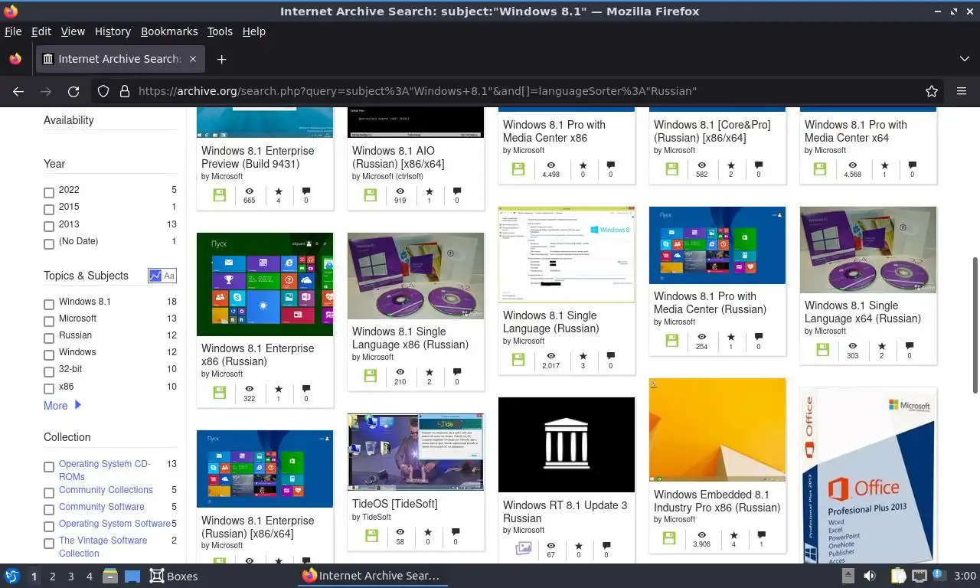Image resolution: width=980 pixels, height=588 pixels.
Task: Check the Operating System CD-ROMs collection filter
Action: pyautogui.click(x=49, y=467)
